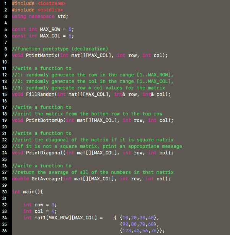The width and height of the screenshot is (230, 235).
Task: Click comment 'return the average of all'
Action: coord(93,172)
